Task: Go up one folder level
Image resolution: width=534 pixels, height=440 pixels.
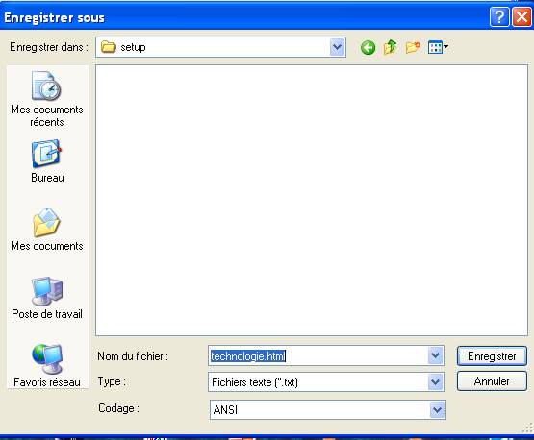Action: 391,47
